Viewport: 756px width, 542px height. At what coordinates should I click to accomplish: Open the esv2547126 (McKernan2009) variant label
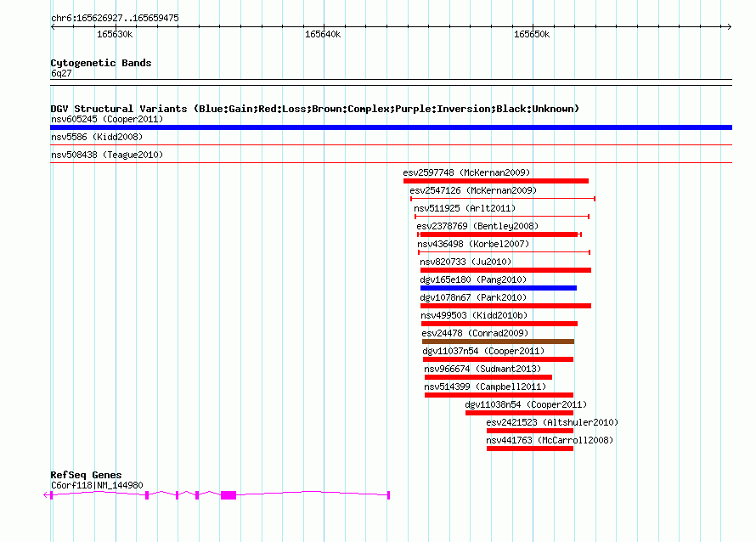click(472, 190)
